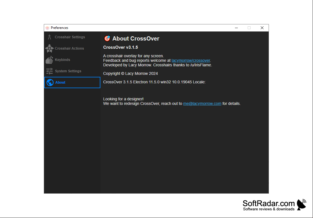313x218 pixels.
Task: Click the 'Preferences' window title text
Action: 59,28
